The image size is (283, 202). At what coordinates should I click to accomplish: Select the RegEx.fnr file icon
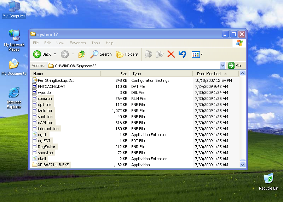click(x=35, y=146)
